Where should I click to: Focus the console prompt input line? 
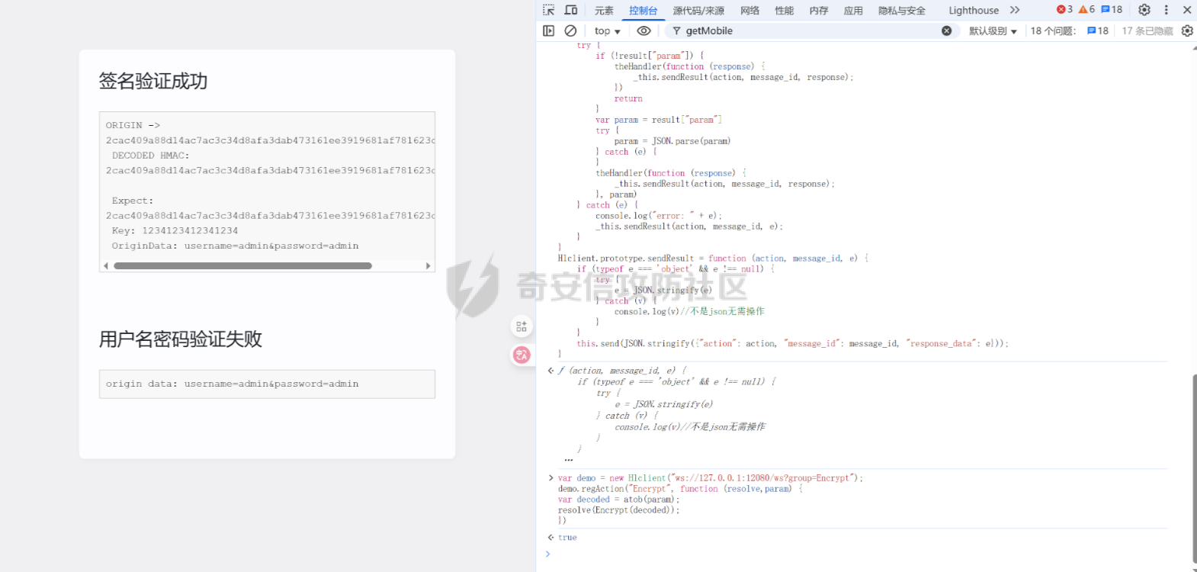click(862, 554)
